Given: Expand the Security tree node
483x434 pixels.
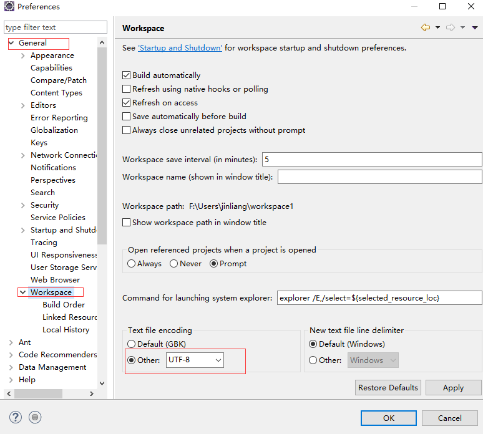Looking at the screenshot, I should [23, 205].
